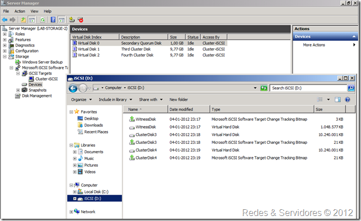Click the Explorer refresh address button
Screen dimensions: 361x221
tap(264, 88)
